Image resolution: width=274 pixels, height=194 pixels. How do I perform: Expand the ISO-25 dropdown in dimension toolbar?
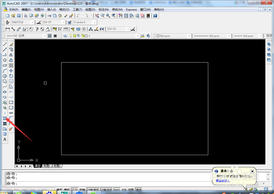pos(128,29)
